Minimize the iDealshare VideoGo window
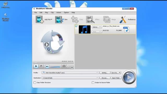This screenshot has height=94, width=167. point(124,9)
